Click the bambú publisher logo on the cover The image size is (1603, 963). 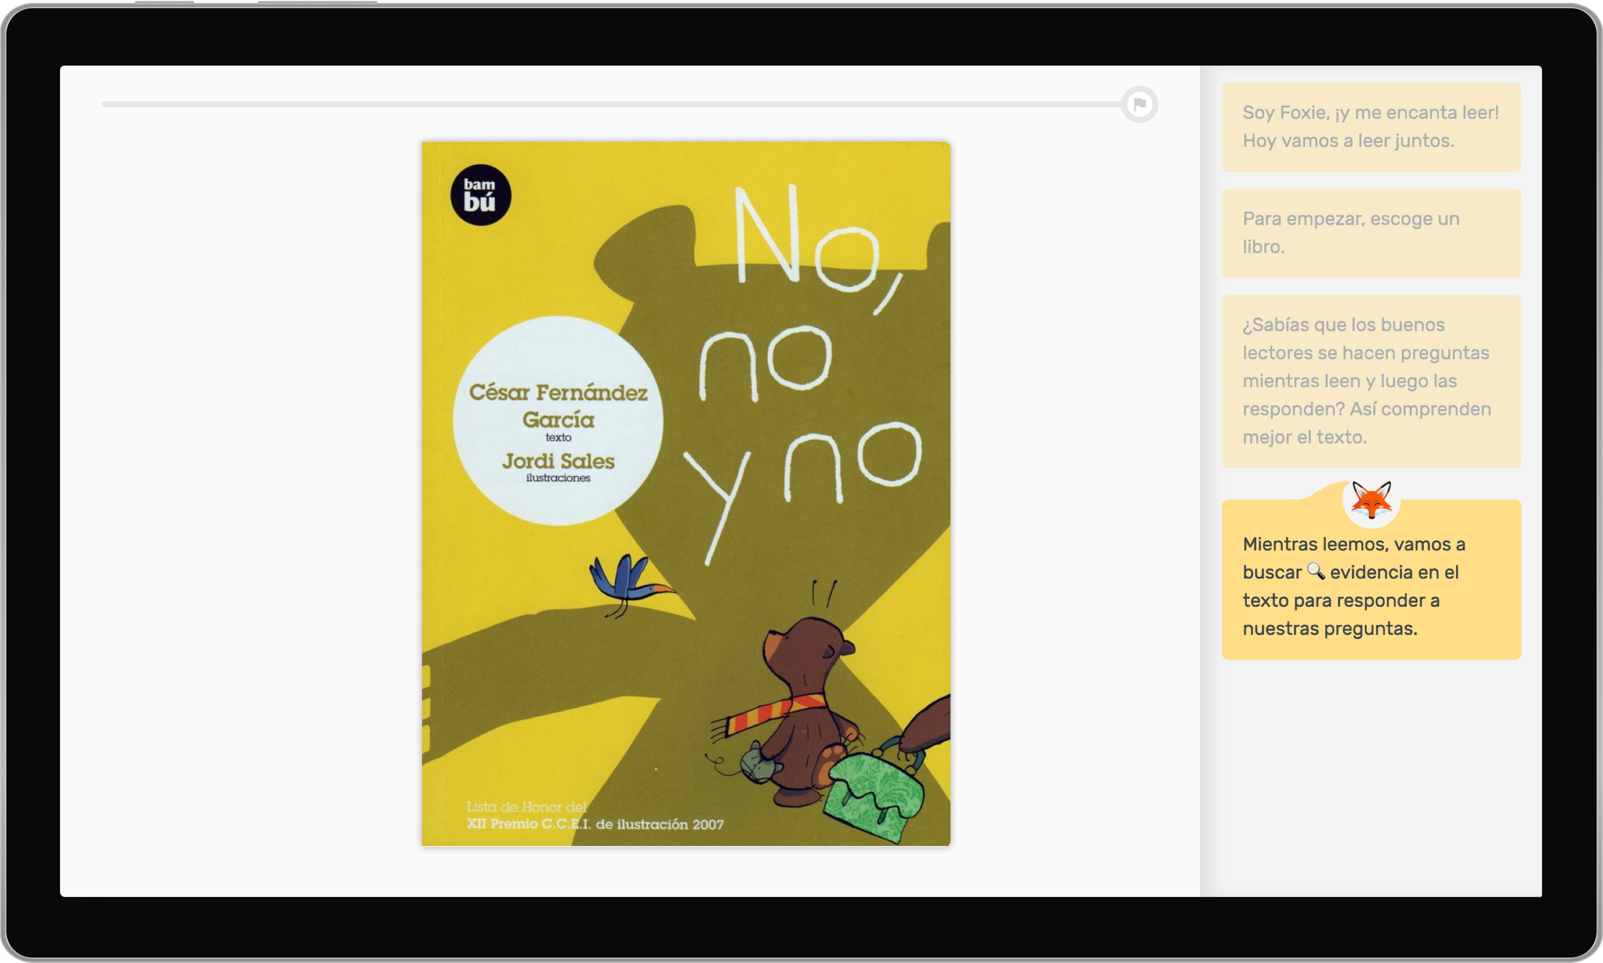click(480, 195)
